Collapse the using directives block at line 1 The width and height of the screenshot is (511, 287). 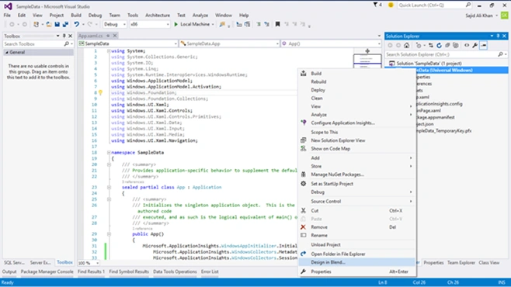(109, 51)
